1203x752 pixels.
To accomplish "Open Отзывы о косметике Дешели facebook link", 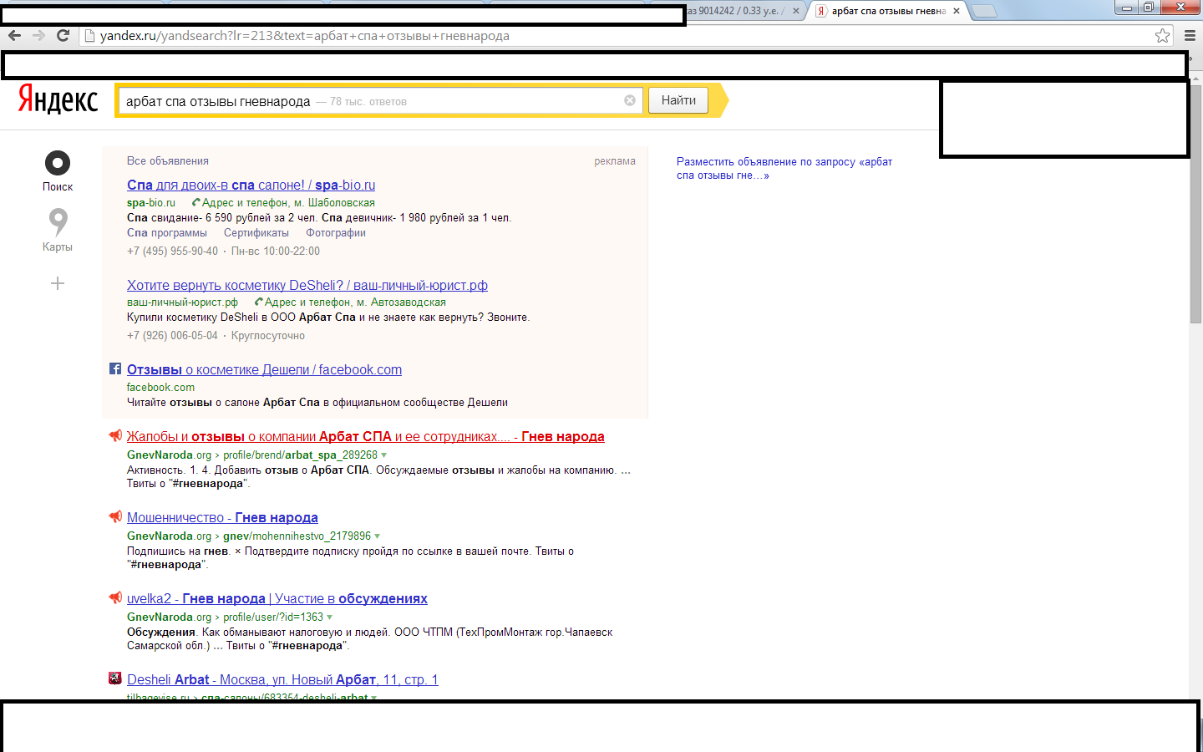I will click(265, 370).
